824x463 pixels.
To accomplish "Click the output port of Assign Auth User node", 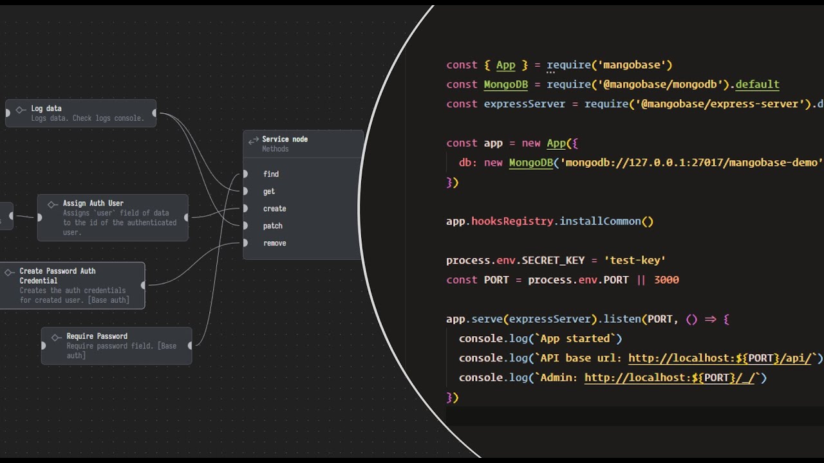I will 187,217.
